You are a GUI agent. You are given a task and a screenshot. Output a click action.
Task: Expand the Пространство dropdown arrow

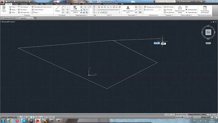pos(30,12)
